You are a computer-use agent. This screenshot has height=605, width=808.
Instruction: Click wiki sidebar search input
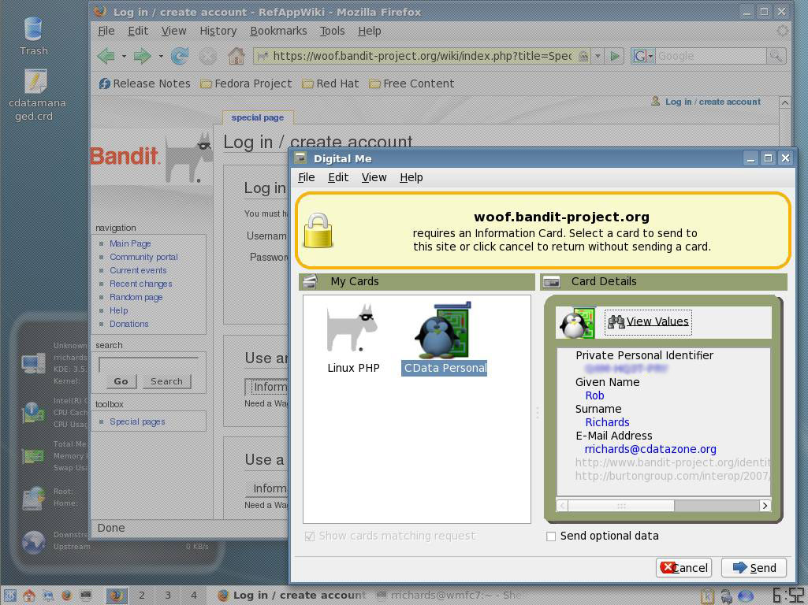(149, 365)
